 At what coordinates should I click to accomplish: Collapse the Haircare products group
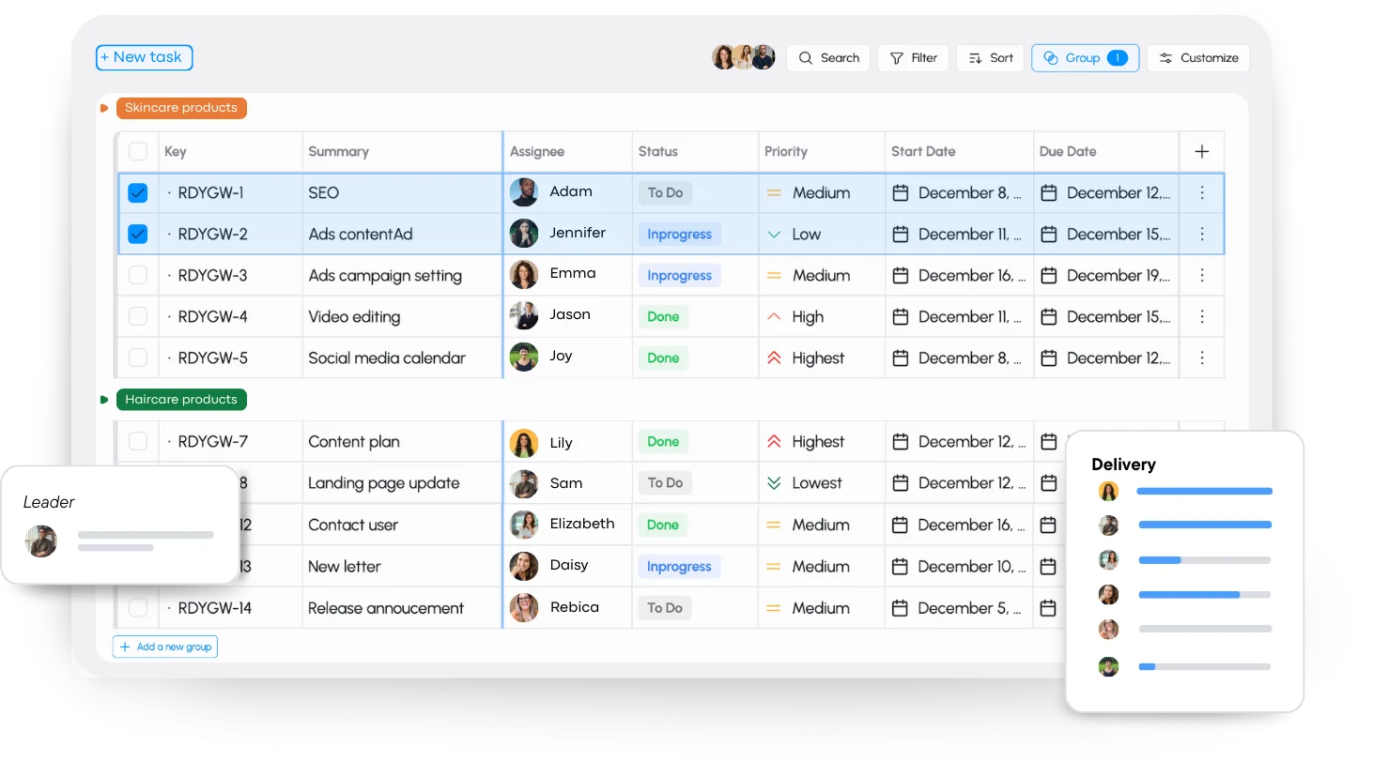click(104, 401)
